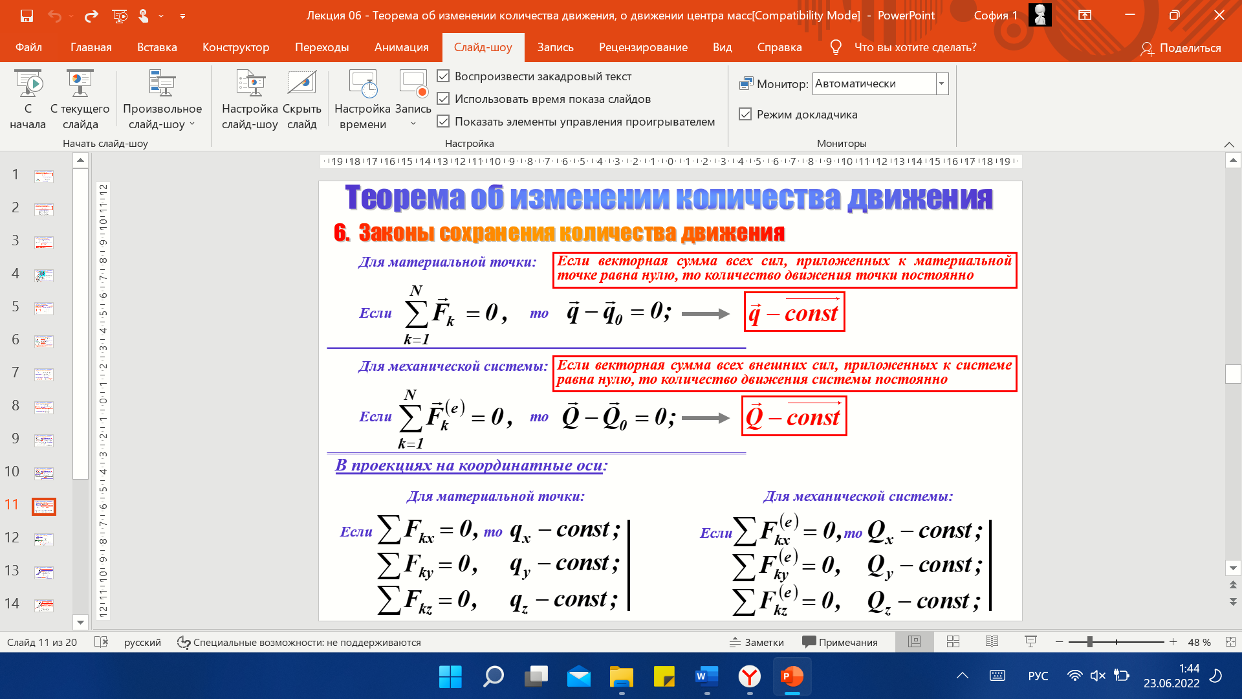Click the zoom slider handle
The image size is (1242, 699).
coord(1090,642)
